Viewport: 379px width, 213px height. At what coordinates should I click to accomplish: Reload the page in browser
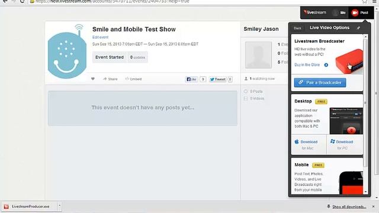pos(23,1)
